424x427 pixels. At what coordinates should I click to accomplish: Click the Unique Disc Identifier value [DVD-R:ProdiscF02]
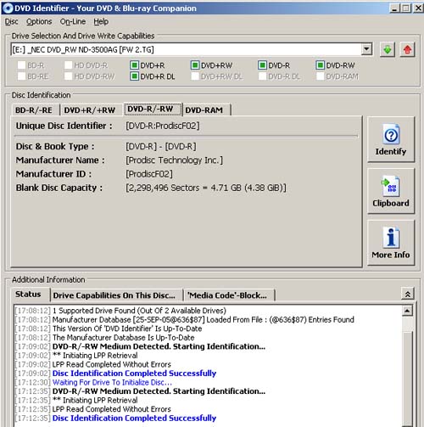pos(163,126)
